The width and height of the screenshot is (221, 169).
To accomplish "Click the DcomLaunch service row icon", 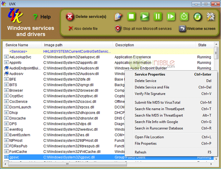I will pyautogui.click(x=6, y=107).
